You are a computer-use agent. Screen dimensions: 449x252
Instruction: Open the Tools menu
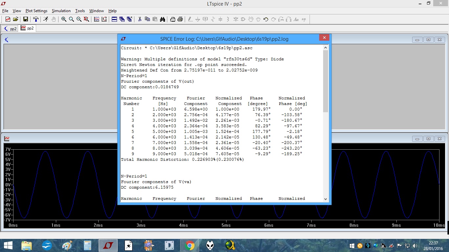pyautogui.click(x=80, y=11)
